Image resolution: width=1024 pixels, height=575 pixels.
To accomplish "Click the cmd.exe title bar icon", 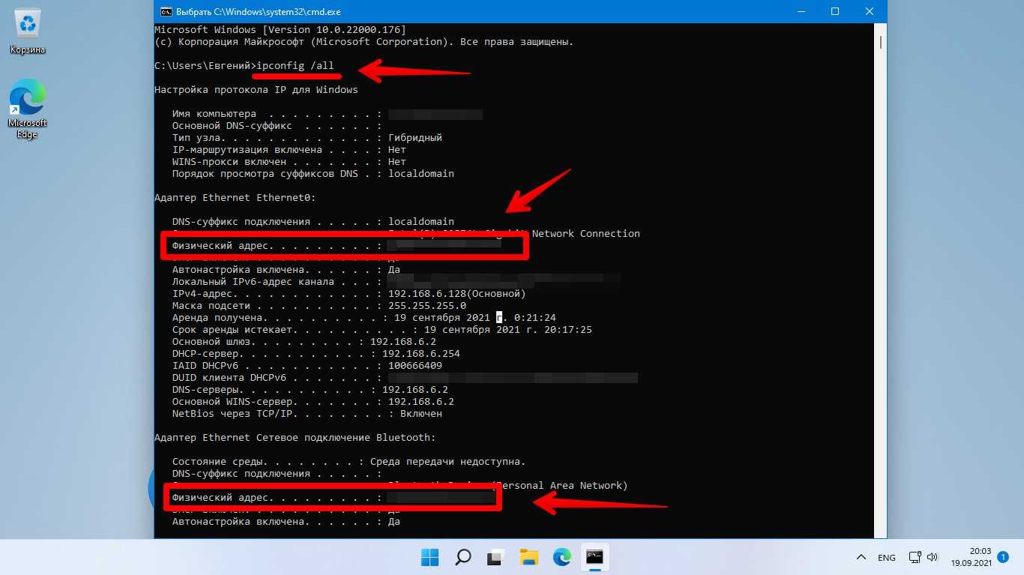I will point(166,11).
